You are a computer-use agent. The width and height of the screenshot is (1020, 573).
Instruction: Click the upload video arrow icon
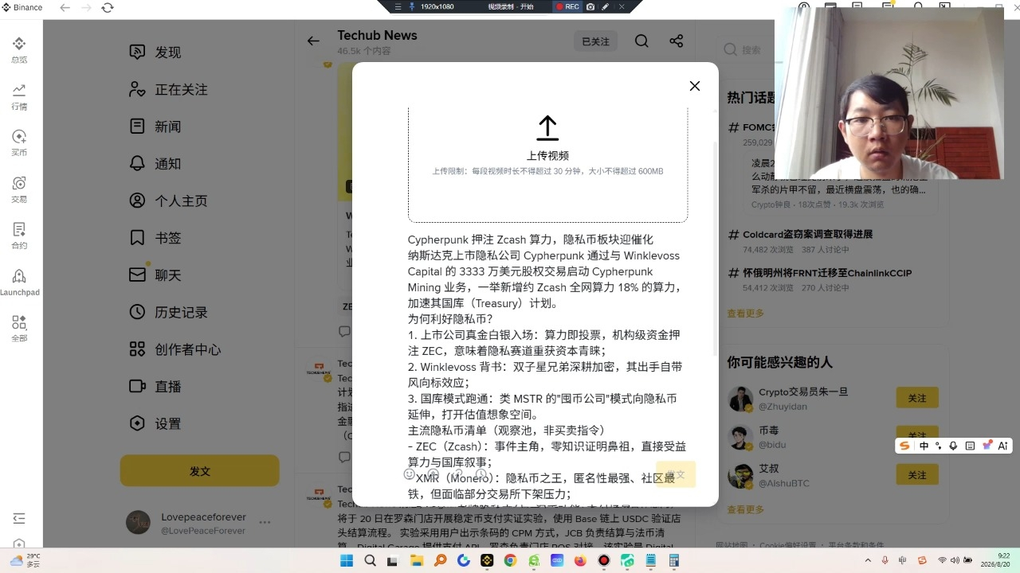pyautogui.click(x=547, y=128)
